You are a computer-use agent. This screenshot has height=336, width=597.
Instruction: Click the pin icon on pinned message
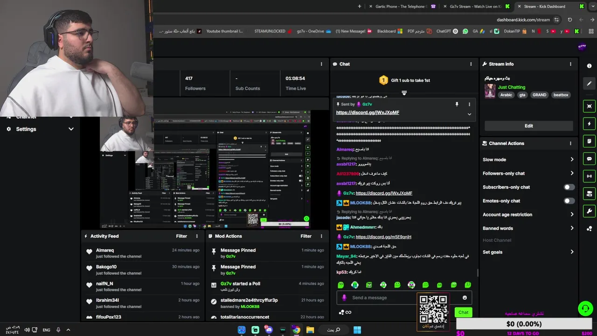[x=457, y=105]
